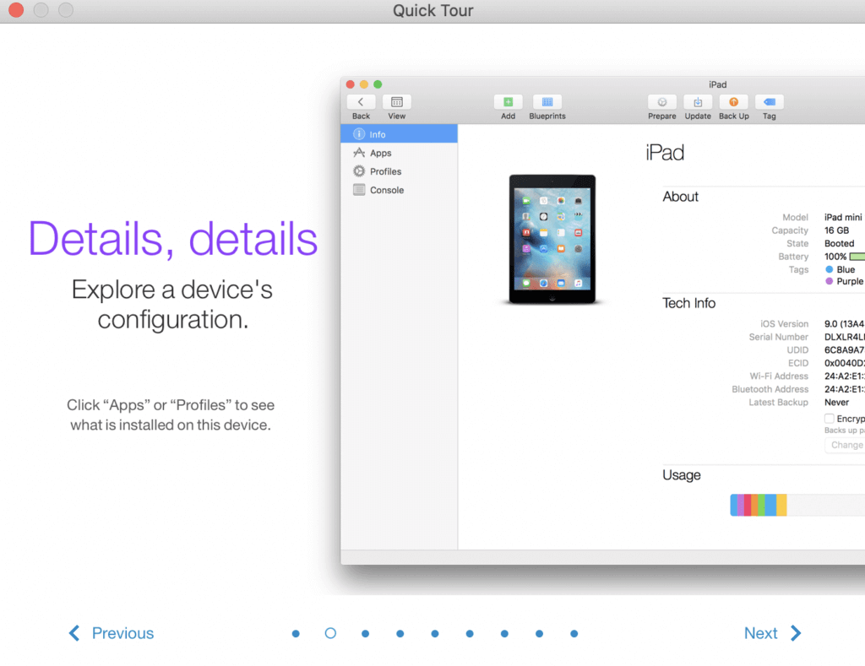The width and height of the screenshot is (865, 666).
Task: Select the hollow pagination dot
Action: pyautogui.click(x=329, y=632)
